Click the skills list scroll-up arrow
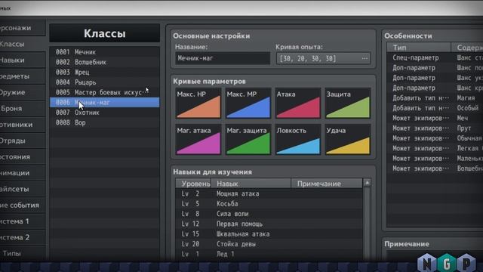The image size is (483, 272). click(367, 183)
